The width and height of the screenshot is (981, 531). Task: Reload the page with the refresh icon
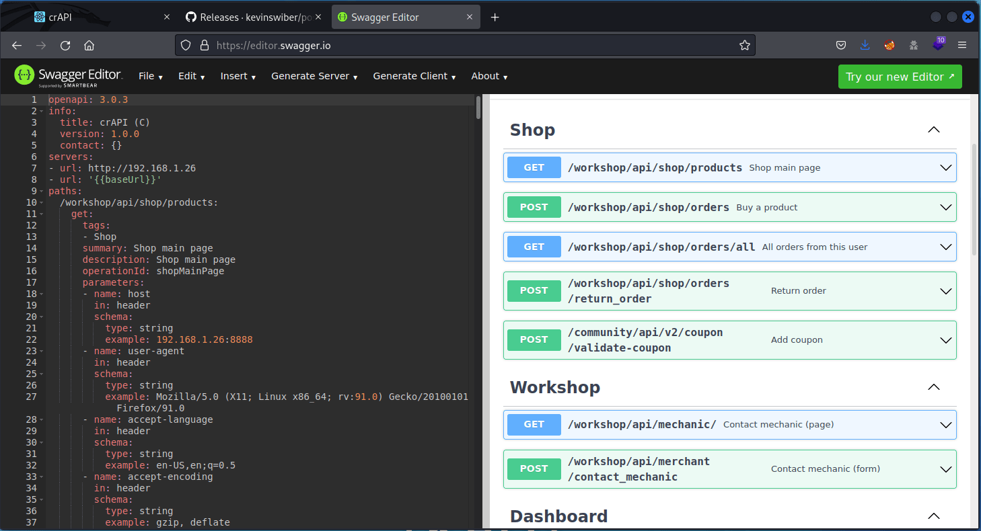65,45
